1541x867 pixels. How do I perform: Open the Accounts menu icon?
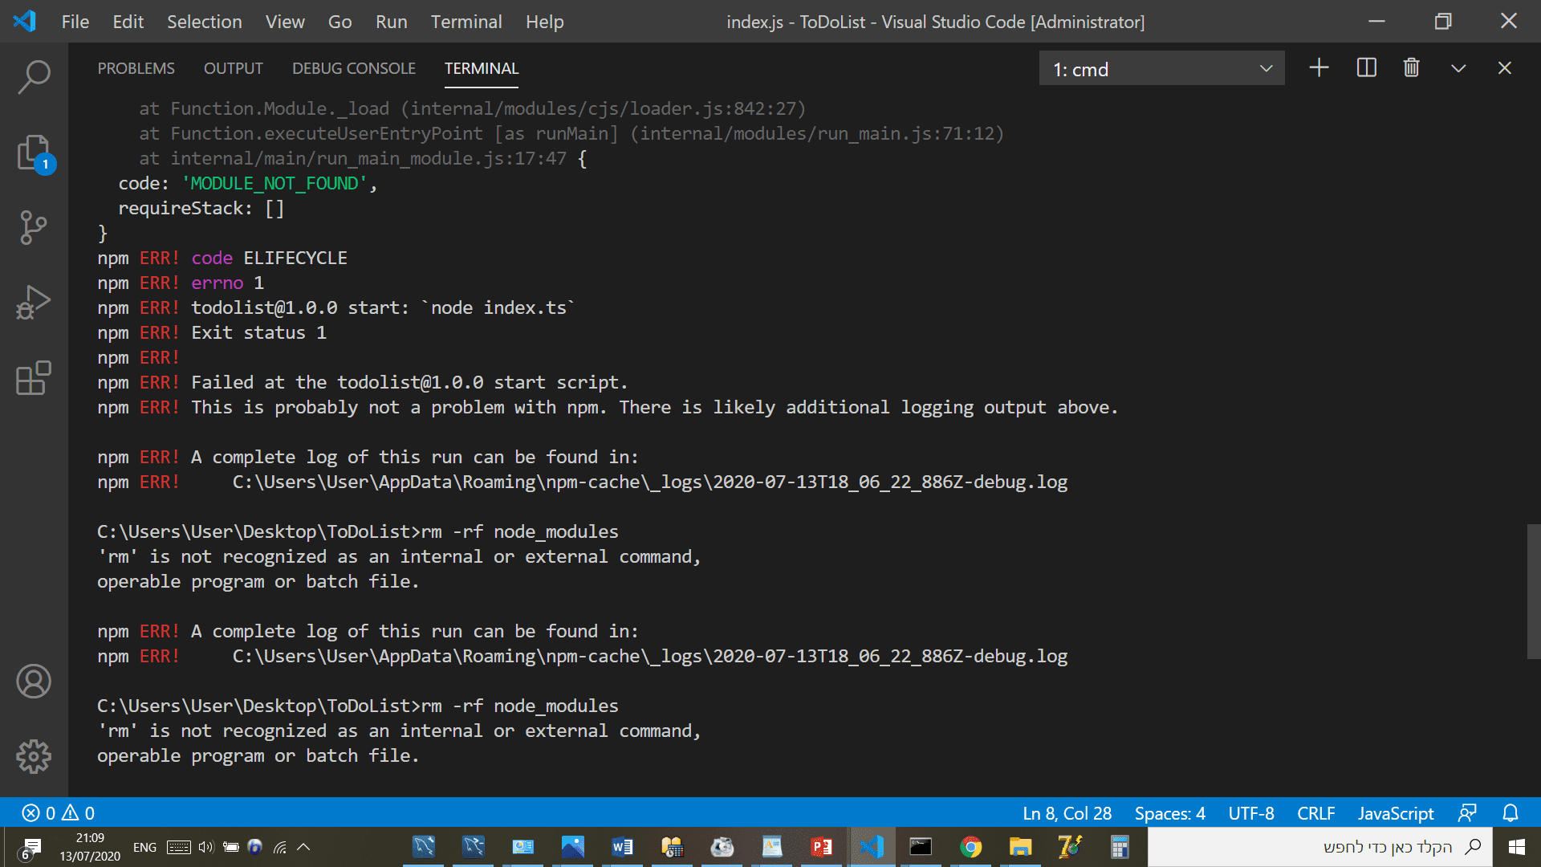[34, 682]
